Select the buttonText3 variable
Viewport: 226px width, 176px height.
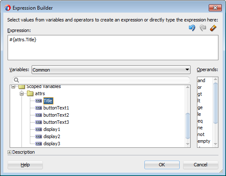click(x=56, y=122)
